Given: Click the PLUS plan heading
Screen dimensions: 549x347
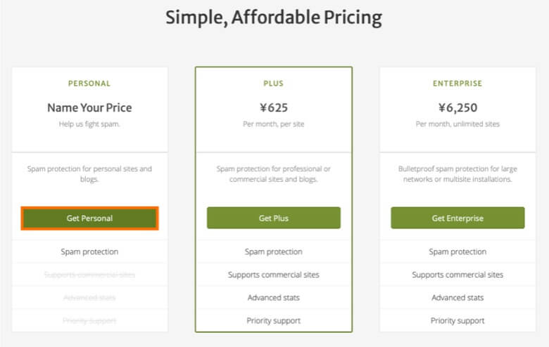Looking at the screenshot, I should pos(273,84).
